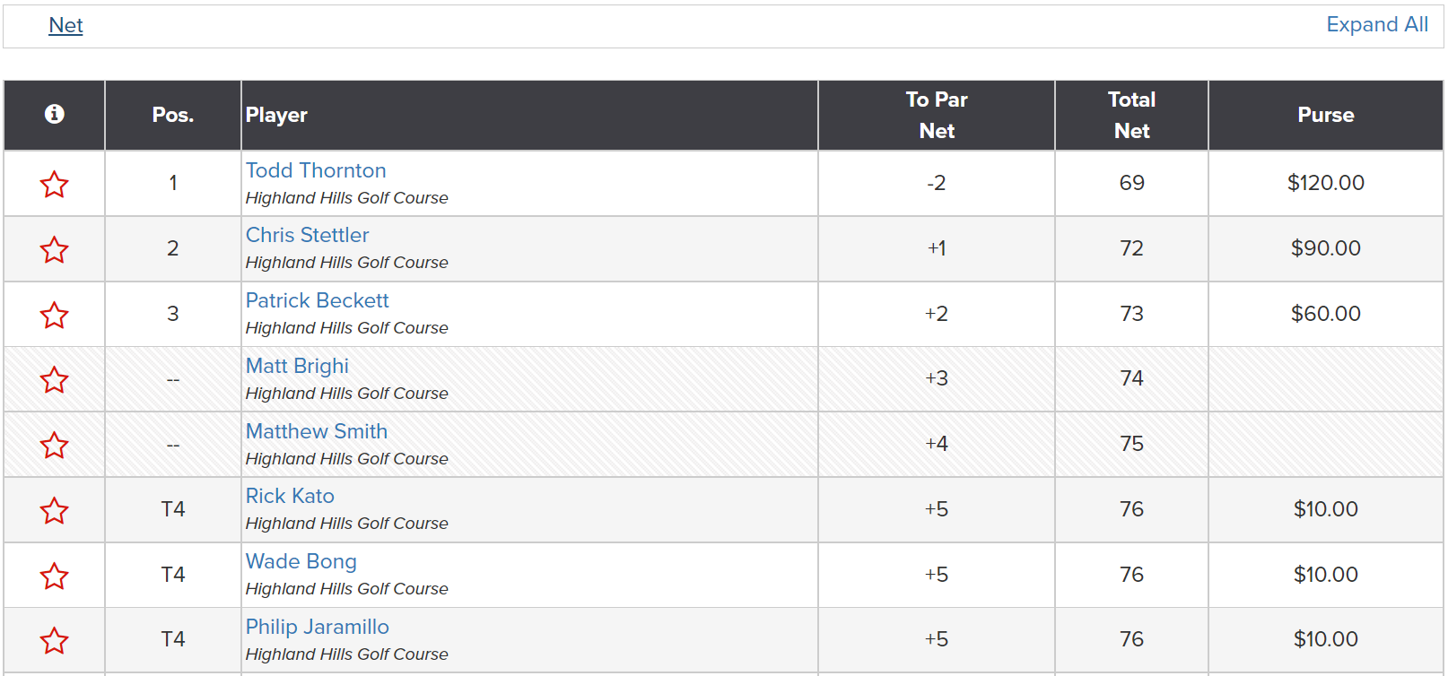
Task: Click star icon beside Matthew Smith
Action: pos(54,445)
